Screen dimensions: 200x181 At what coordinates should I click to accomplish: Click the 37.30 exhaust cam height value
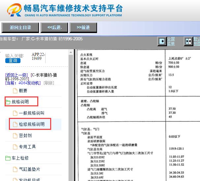click(x=172, y=113)
